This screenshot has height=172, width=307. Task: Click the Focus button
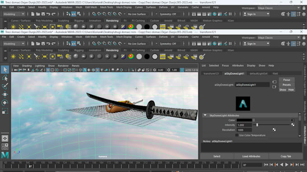(286, 80)
